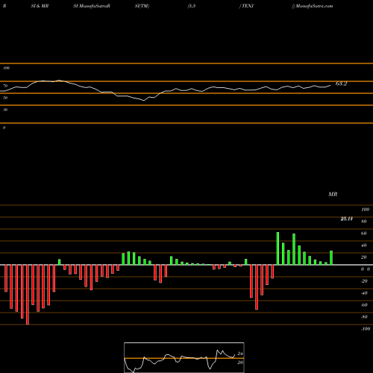Image resolution: width=373 pixels, height=373 pixels.
Task: Click the RSI line lowest dip
Action: pos(144,101)
